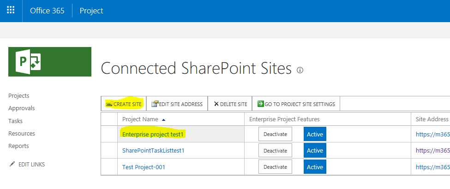Go to Resources in left navigation

[x=22, y=133]
